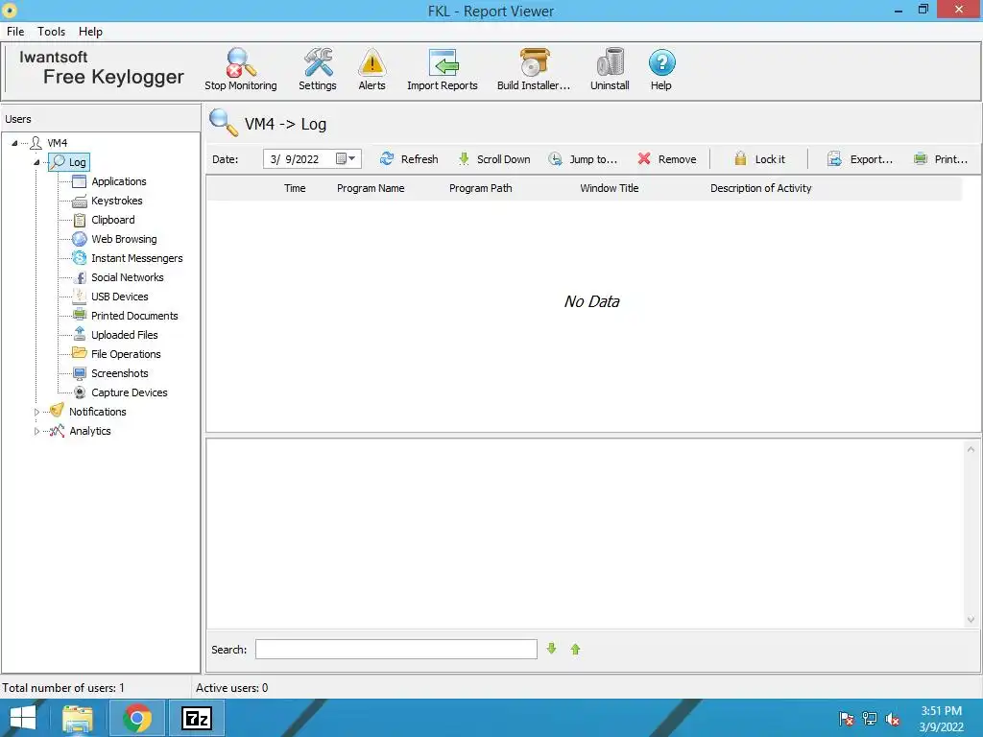Sort by the Program Path column header

pos(480,188)
